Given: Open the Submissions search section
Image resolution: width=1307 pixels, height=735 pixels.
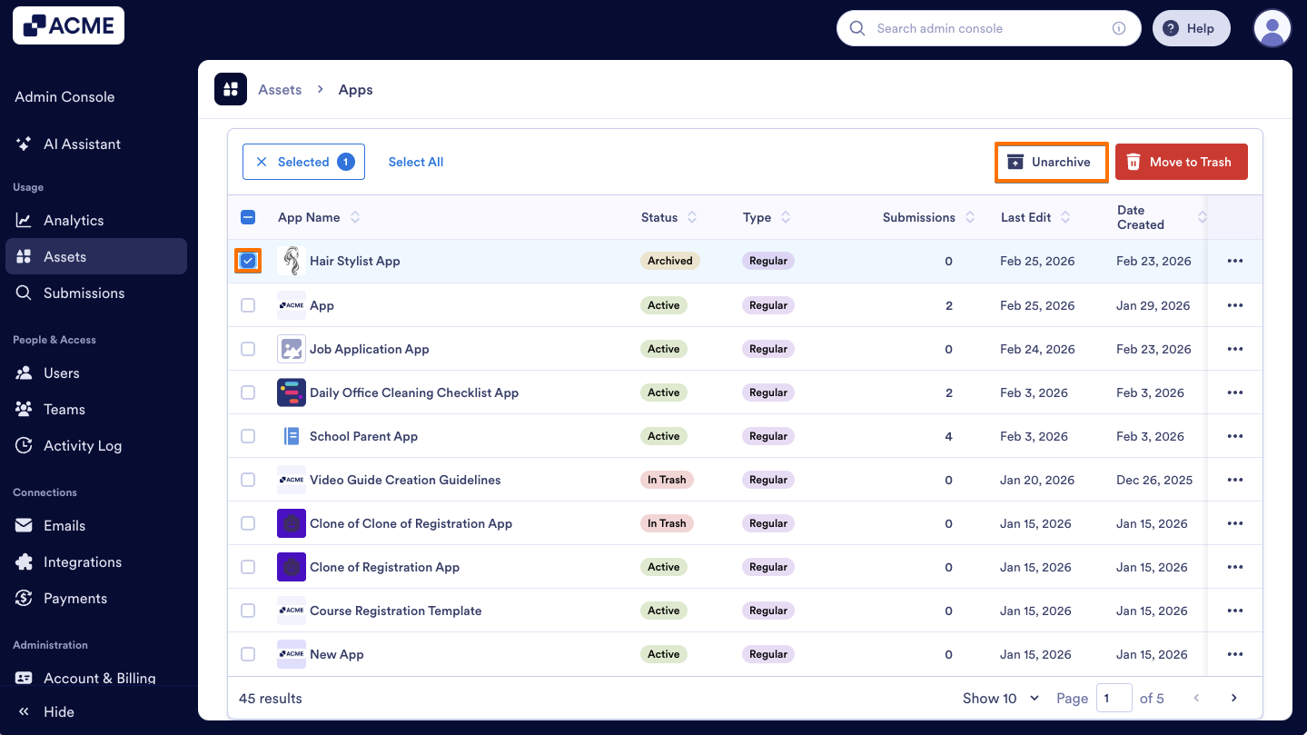Looking at the screenshot, I should pos(84,293).
